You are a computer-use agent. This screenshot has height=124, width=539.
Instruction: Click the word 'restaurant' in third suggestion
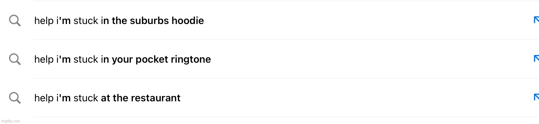tap(155, 98)
